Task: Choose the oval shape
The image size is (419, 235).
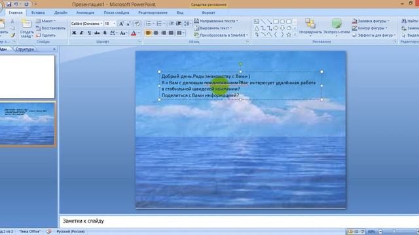Action: 282,22
